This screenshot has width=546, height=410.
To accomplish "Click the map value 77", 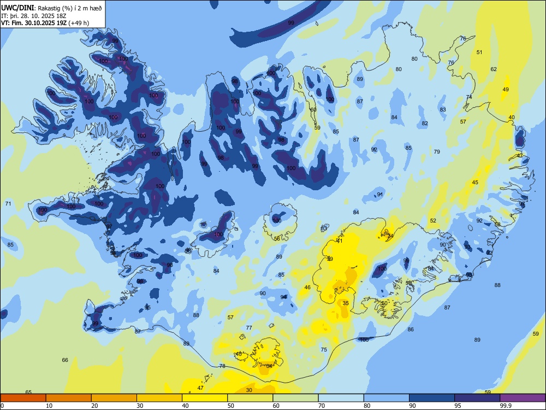I will (249, 327).
